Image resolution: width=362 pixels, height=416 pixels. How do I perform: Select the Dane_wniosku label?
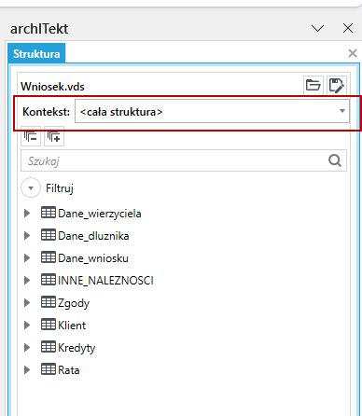tap(93, 258)
